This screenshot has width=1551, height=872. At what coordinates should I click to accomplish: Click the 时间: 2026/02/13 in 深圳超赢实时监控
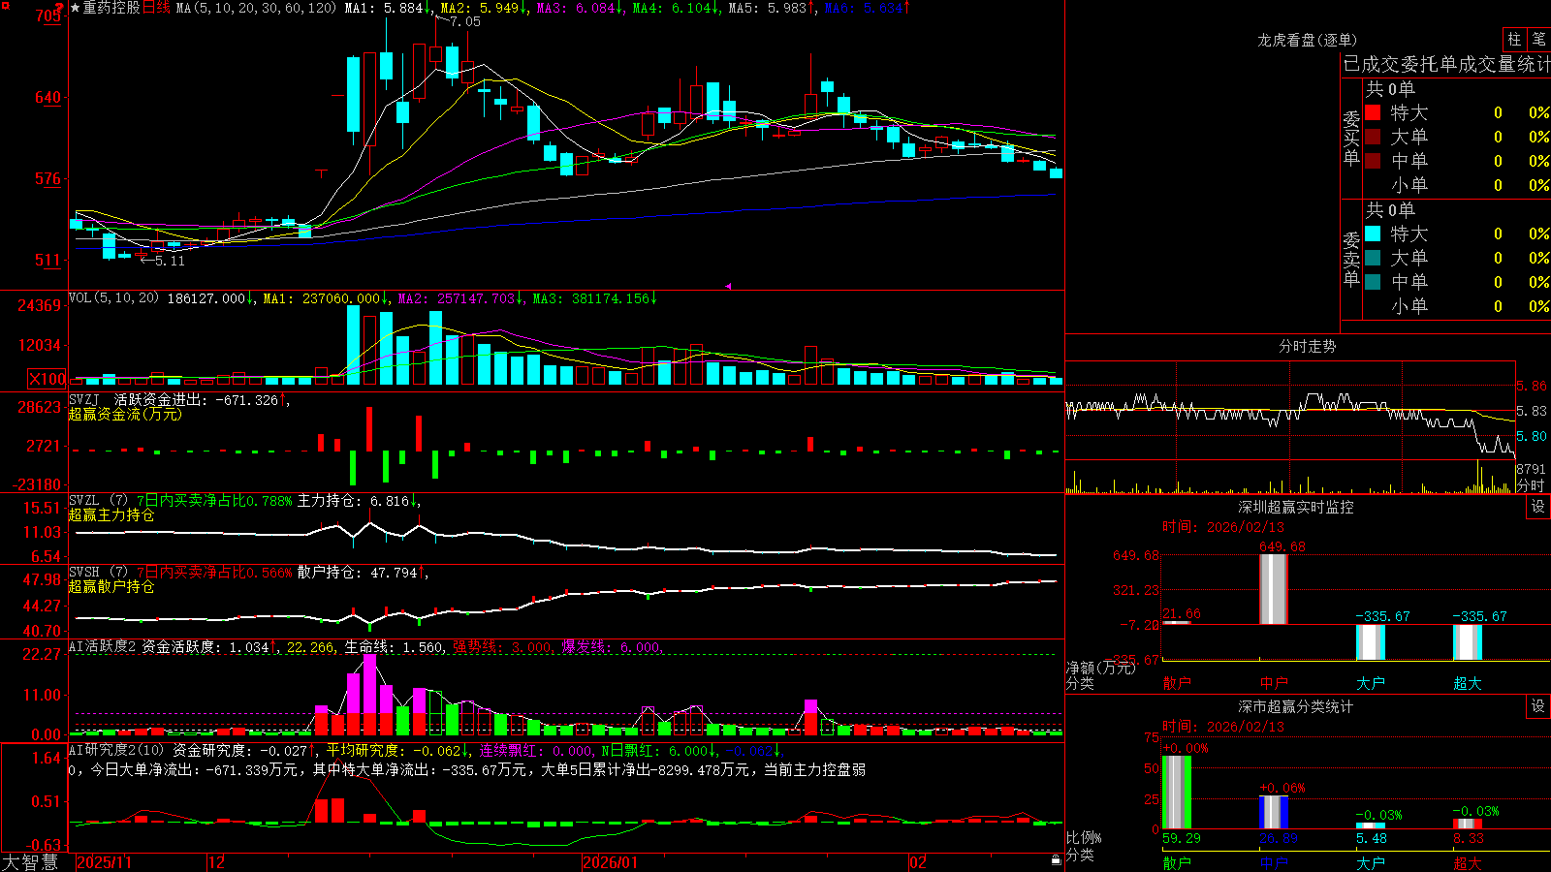(1223, 527)
